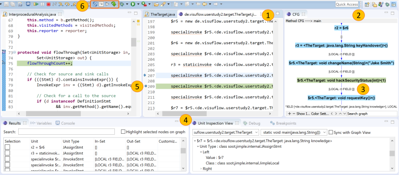Switch to InterproceduralAnalysis.java tab
The height and width of the screenshot is (175, 399).
pyautogui.click(x=32, y=14)
